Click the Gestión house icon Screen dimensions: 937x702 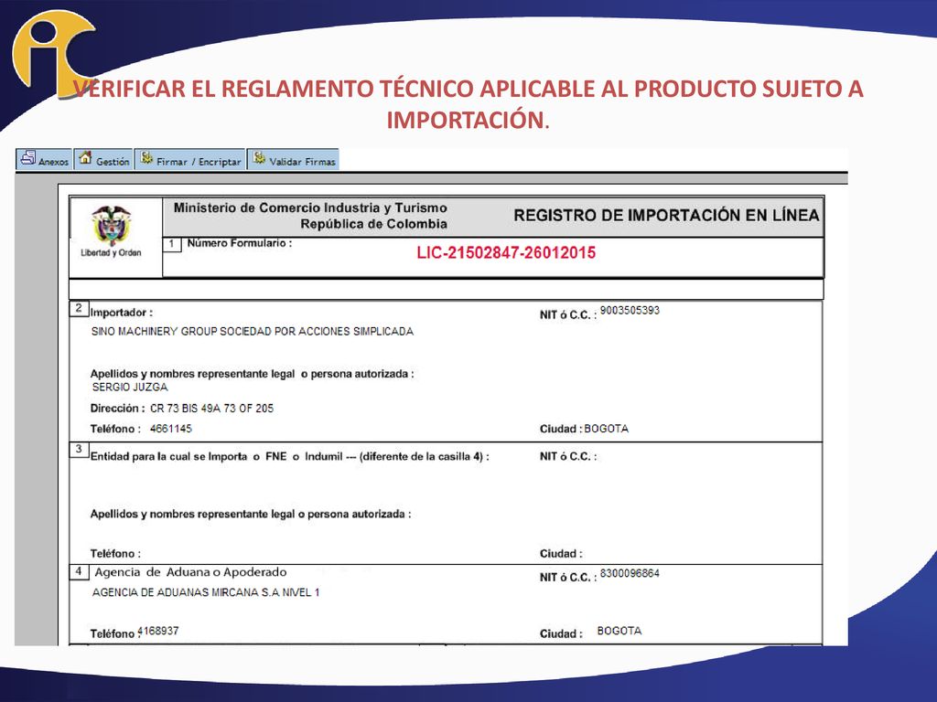(85, 158)
